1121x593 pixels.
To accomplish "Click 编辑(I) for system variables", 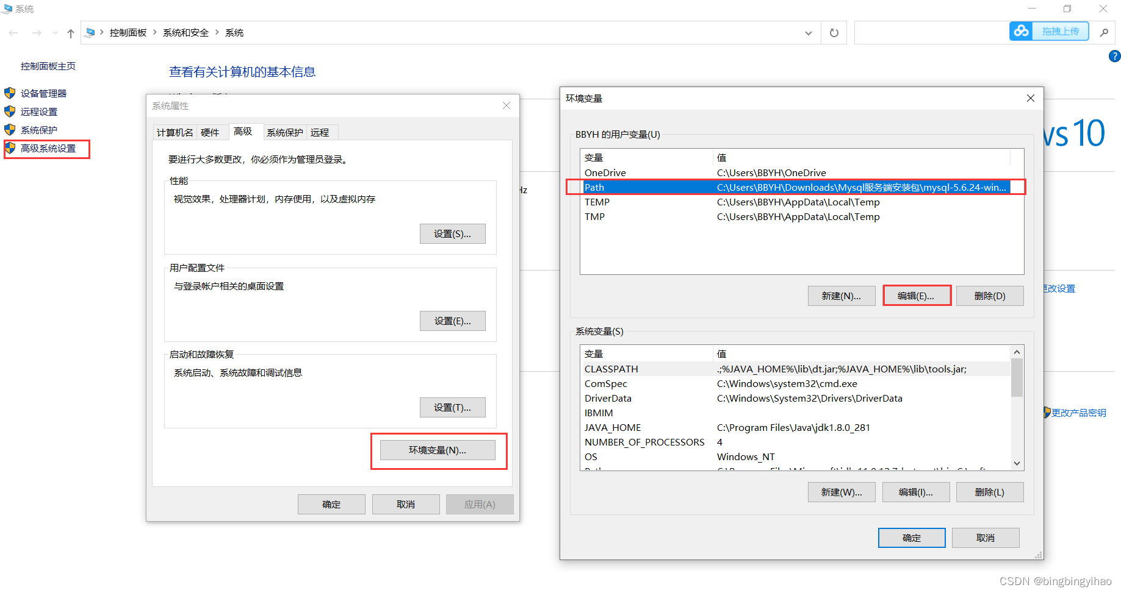I will (916, 492).
